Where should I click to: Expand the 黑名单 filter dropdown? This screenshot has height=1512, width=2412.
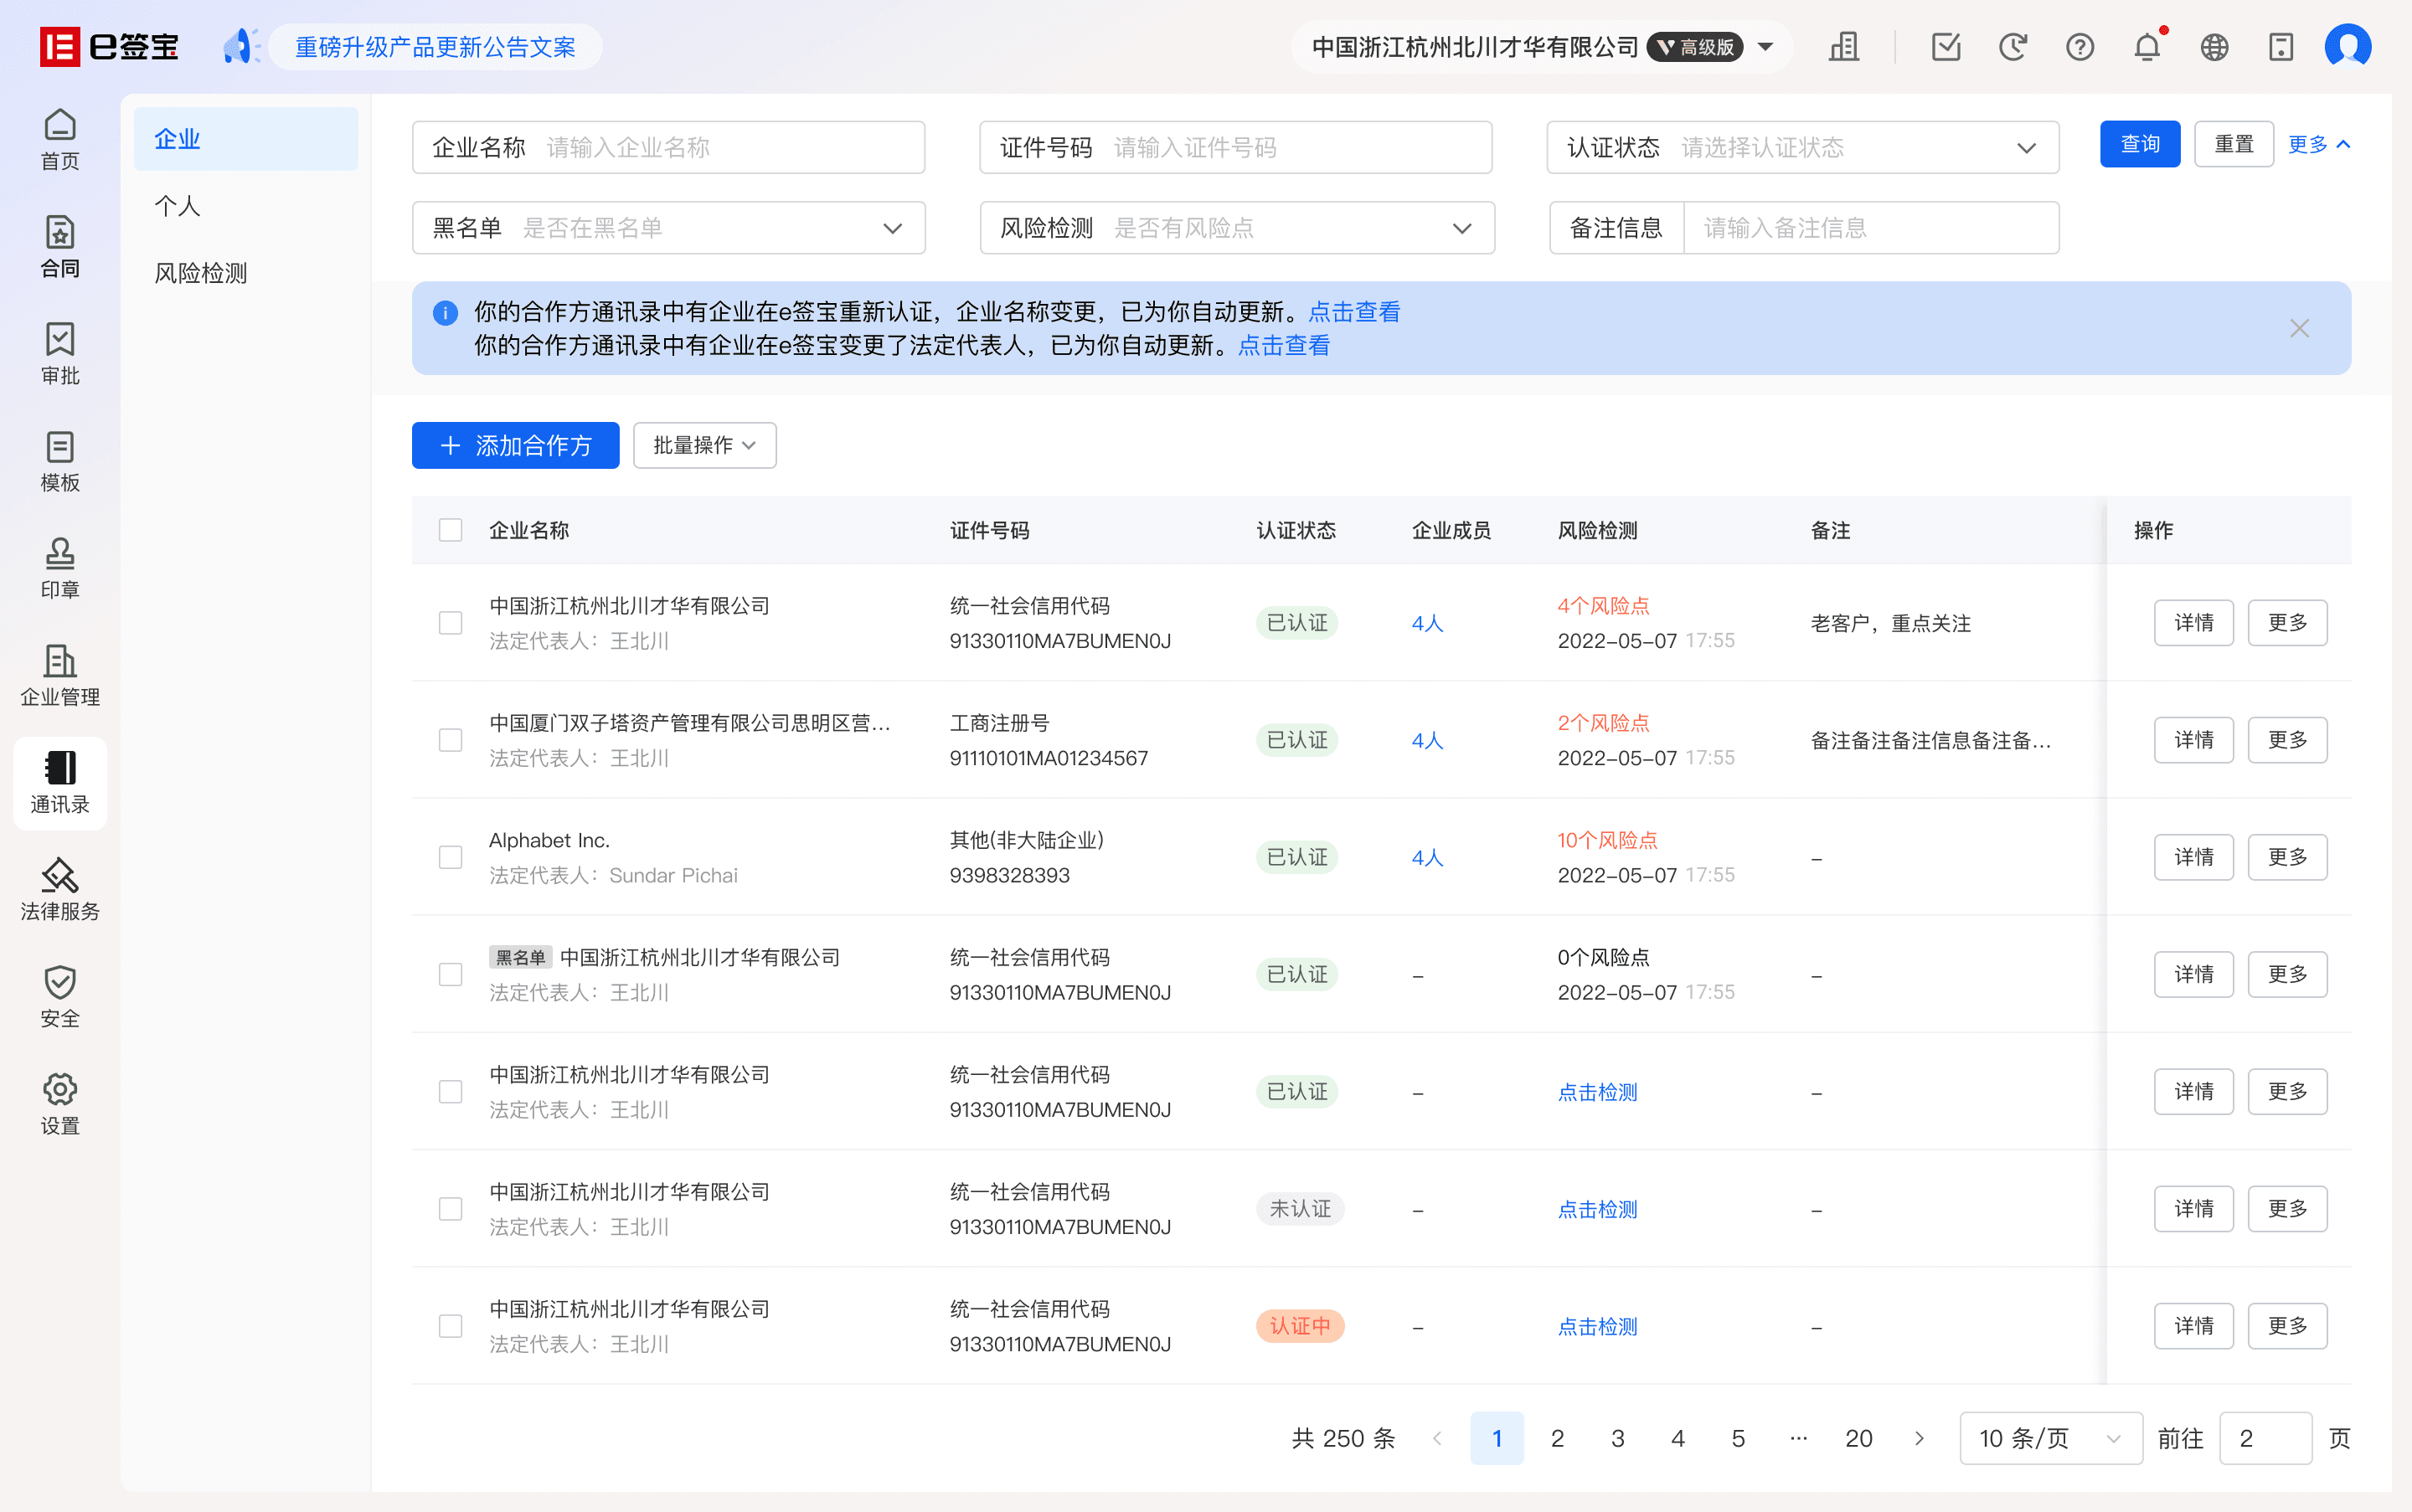668,228
